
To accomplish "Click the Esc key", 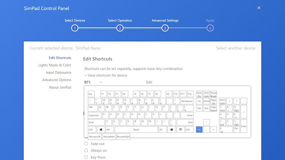I will point(91,94).
